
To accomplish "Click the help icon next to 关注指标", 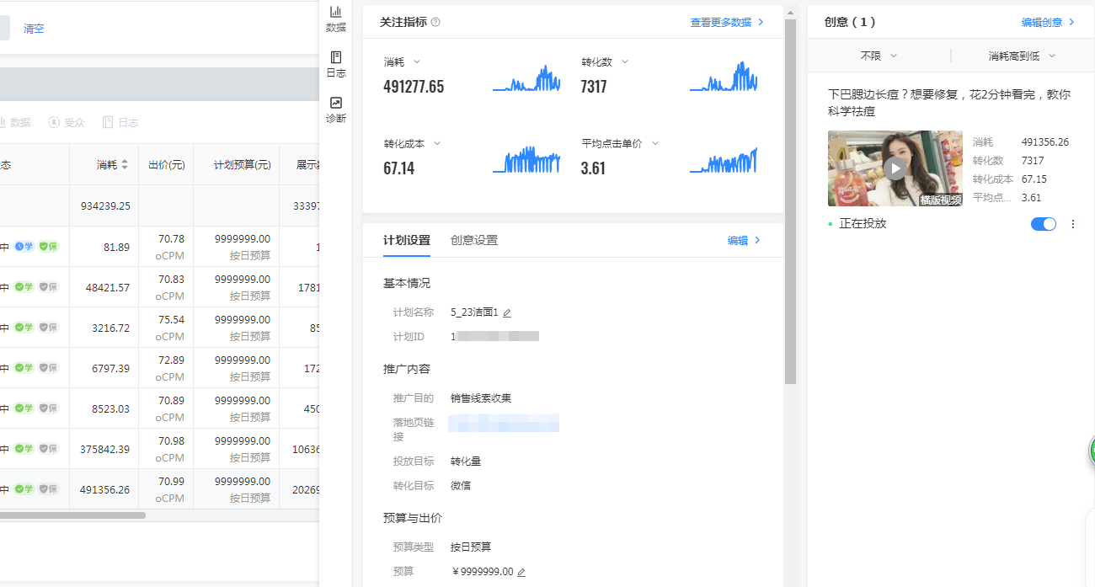I will click(x=435, y=22).
